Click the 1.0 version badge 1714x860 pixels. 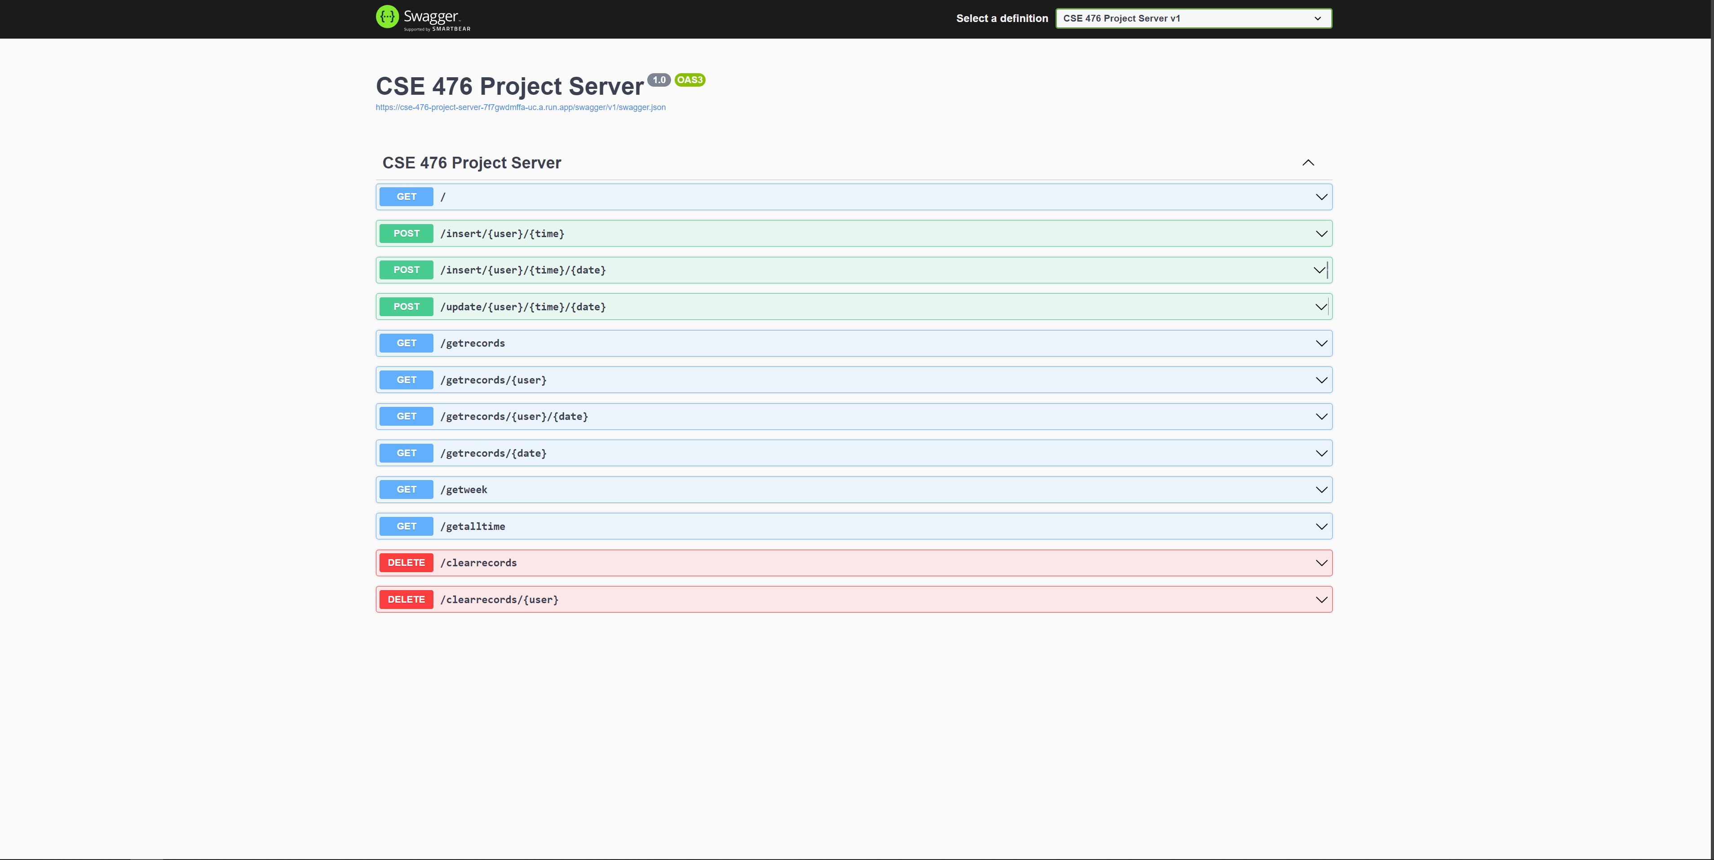coord(659,80)
